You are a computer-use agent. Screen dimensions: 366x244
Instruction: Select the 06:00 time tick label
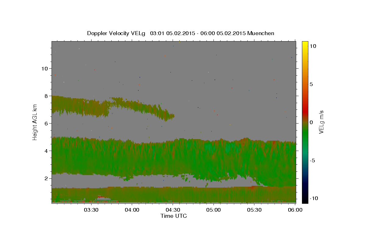[x=295, y=210]
